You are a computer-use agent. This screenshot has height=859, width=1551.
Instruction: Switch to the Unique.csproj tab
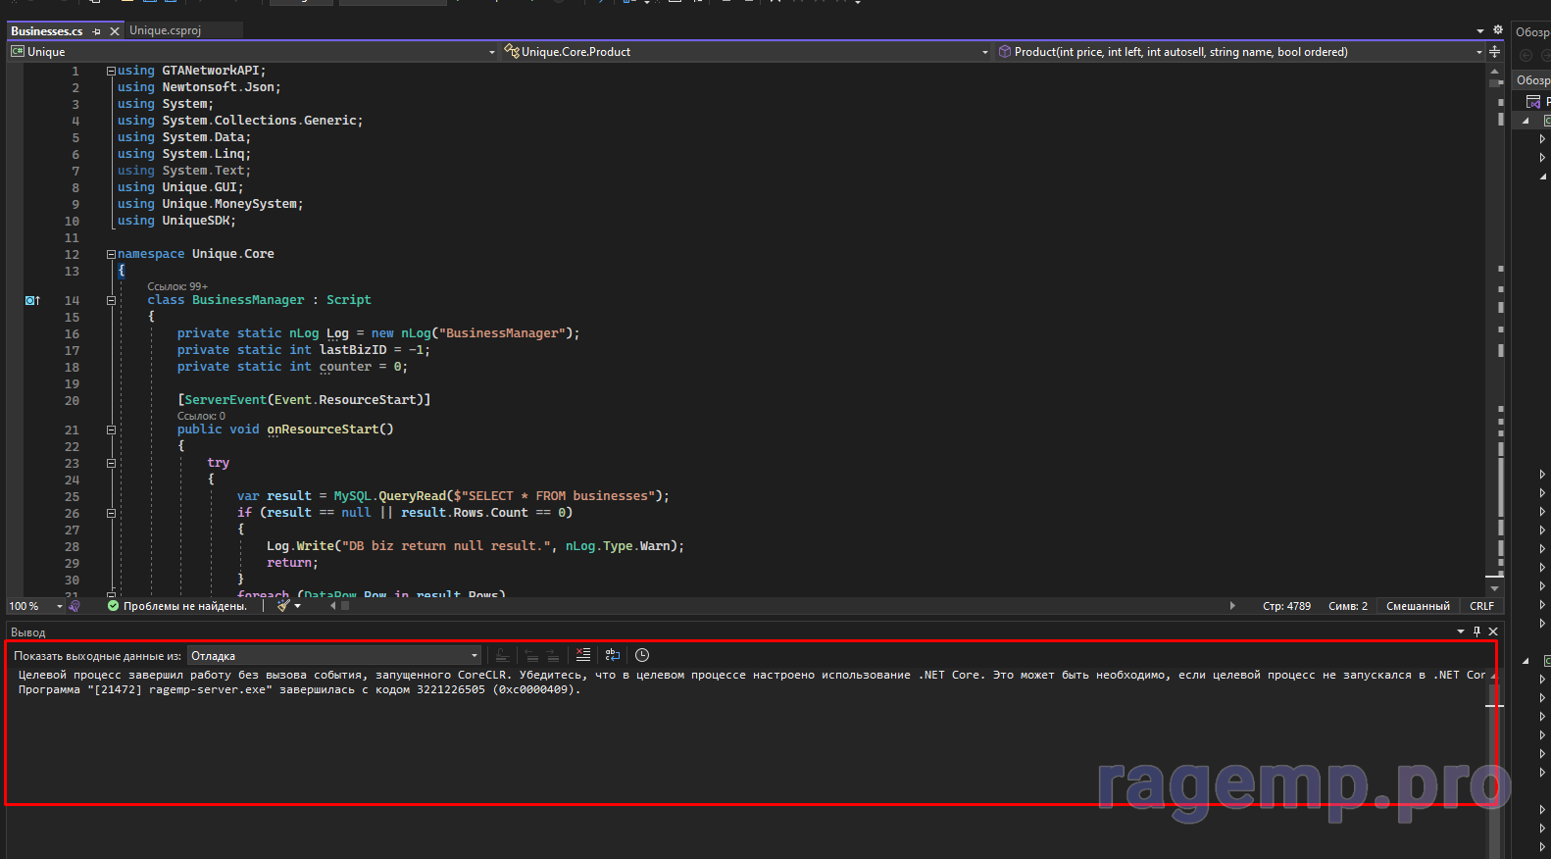click(x=165, y=30)
